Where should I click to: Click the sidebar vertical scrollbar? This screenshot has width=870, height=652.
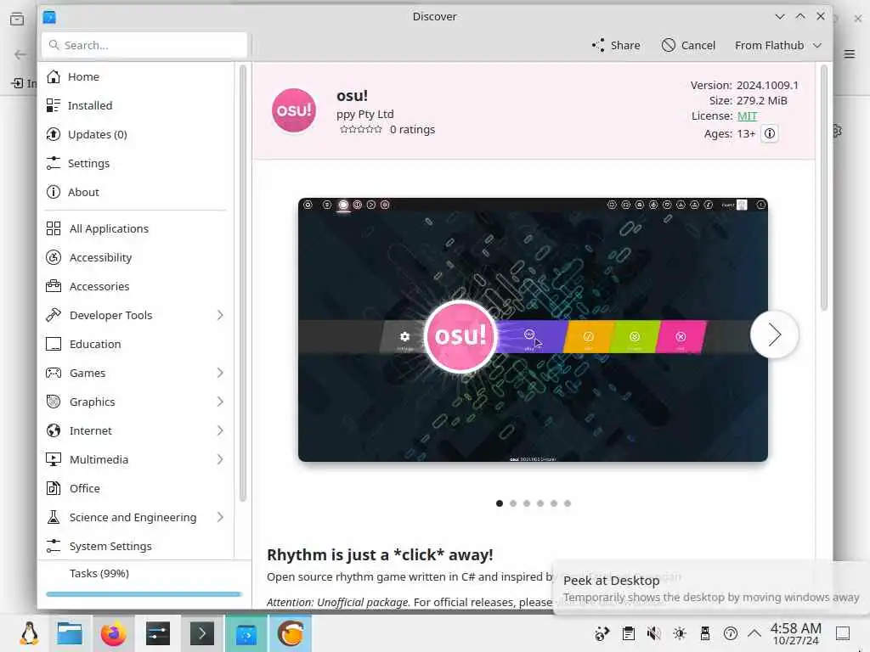[242, 283]
